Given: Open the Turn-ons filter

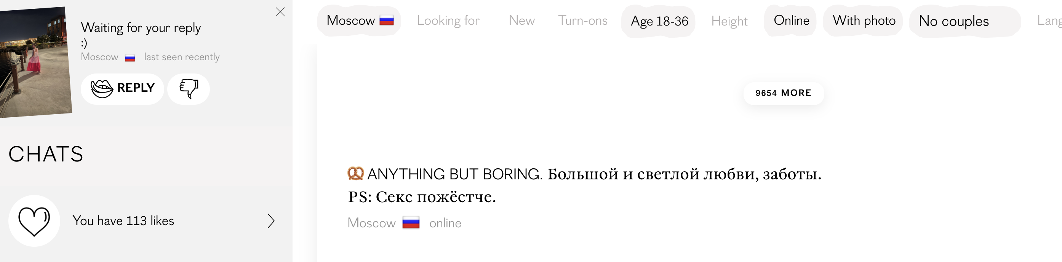Looking at the screenshot, I should (x=582, y=21).
